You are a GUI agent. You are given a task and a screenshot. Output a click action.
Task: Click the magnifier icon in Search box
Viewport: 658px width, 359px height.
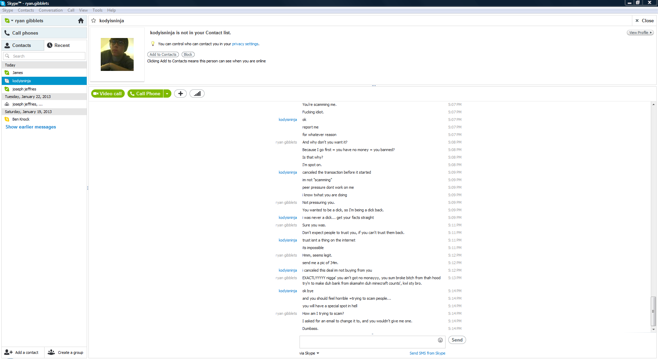7,56
